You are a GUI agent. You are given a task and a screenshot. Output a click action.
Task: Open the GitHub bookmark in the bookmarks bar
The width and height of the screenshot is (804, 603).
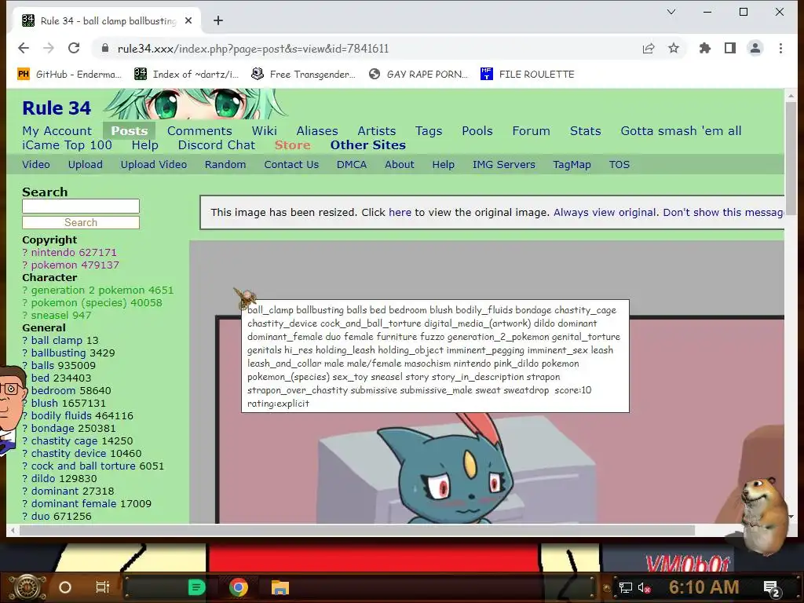[69, 75]
